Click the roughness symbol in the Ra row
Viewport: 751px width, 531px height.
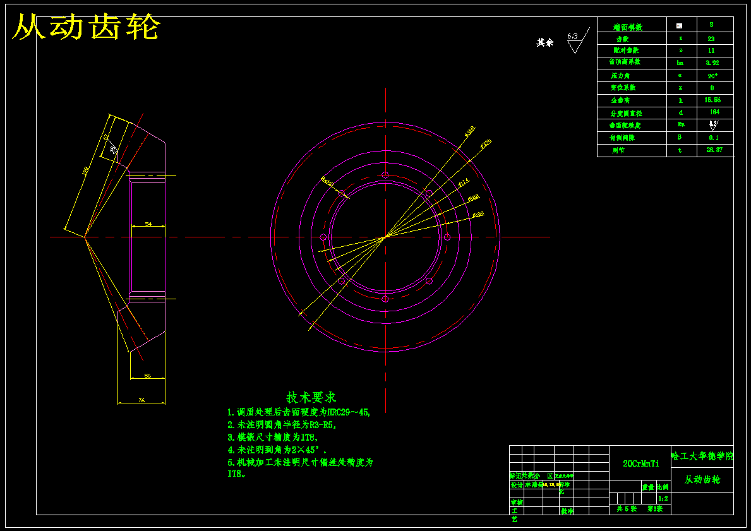(713, 126)
